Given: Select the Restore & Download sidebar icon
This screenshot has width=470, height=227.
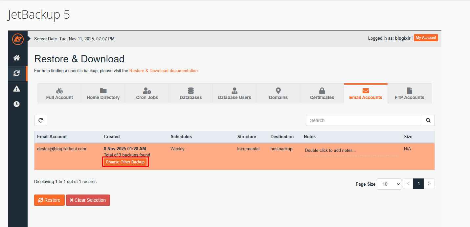Looking at the screenshot, I should (16, 73).
